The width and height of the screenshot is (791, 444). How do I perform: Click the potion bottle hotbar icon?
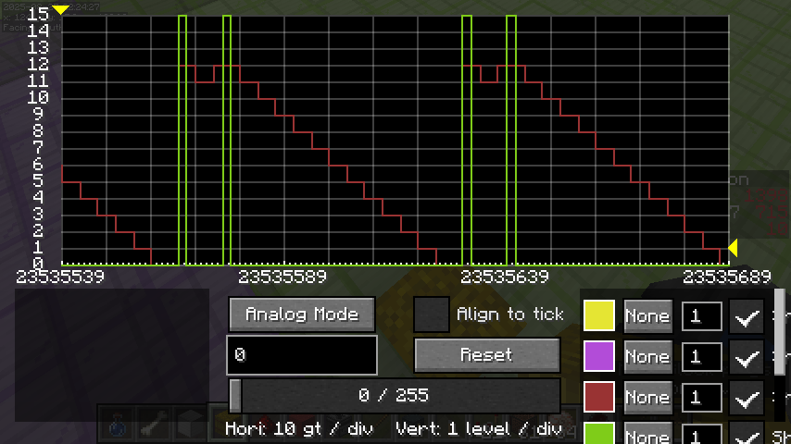point(117,425)
